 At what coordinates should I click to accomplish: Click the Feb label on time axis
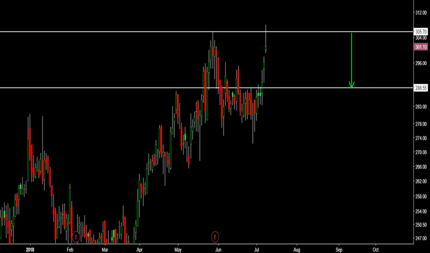tap(70, 250)
